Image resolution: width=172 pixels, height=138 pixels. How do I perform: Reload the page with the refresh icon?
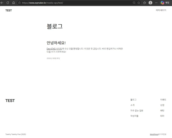pos(8,3)
